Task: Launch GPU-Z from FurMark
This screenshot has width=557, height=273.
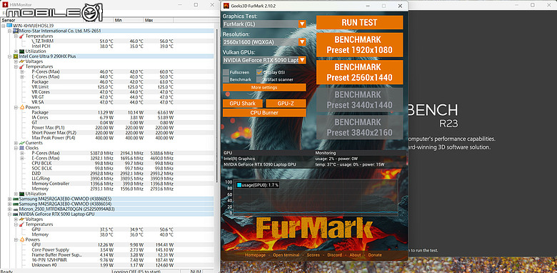Action: pos(286,104)
